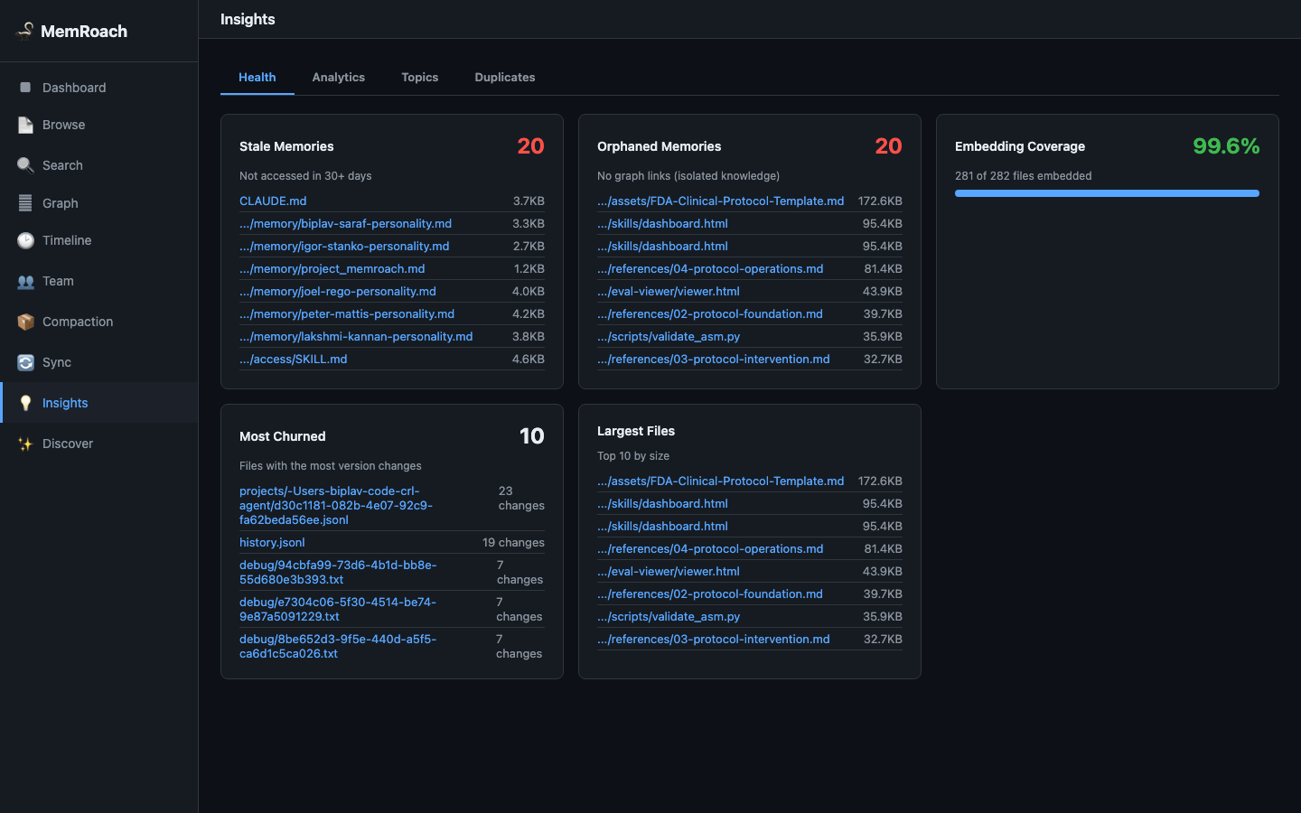Click the Embedding Coverage progress bar
The height and width of the screenshot is (813, 1301).
1107,193
